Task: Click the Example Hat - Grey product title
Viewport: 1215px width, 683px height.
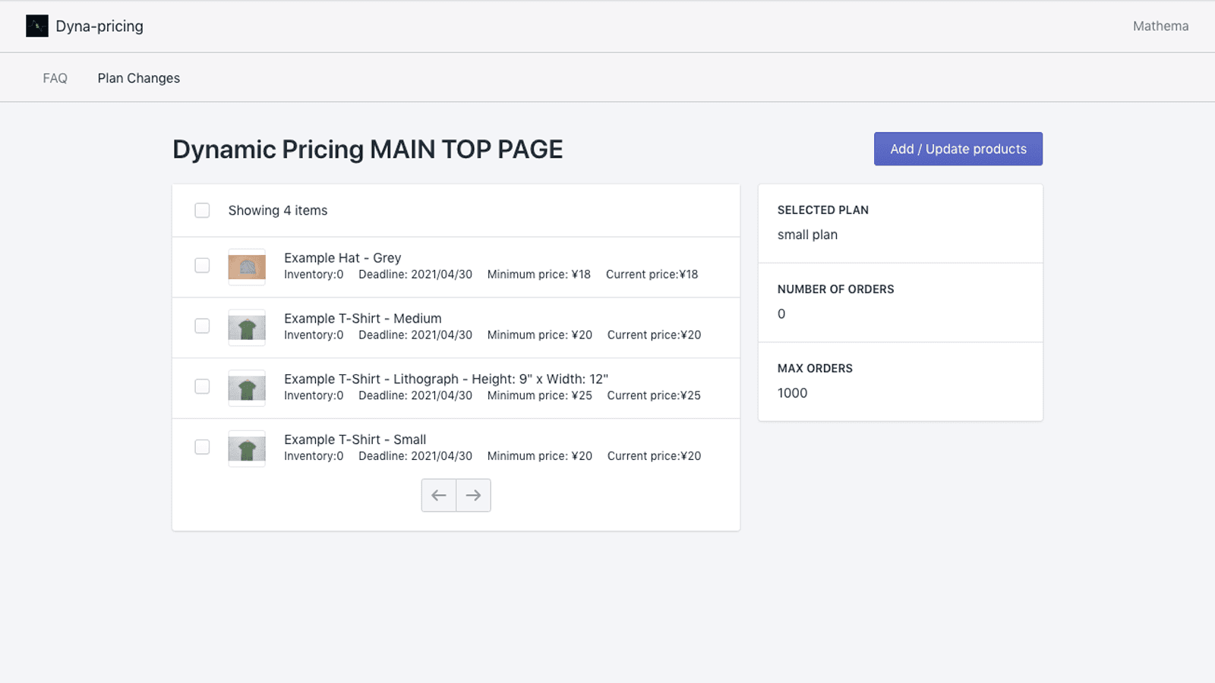Action: 342,257
